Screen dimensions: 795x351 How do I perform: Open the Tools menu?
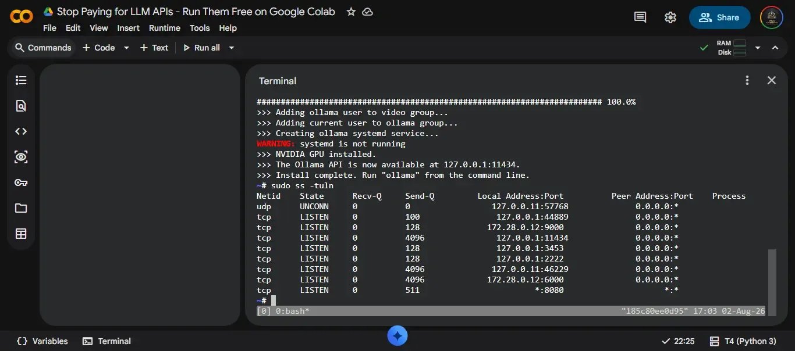[x=200, y=28]
